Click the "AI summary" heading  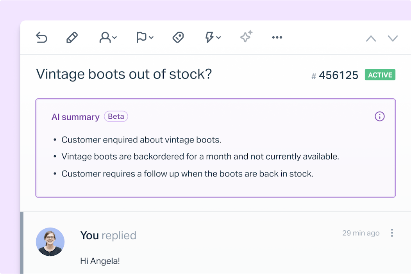[75, 117]
